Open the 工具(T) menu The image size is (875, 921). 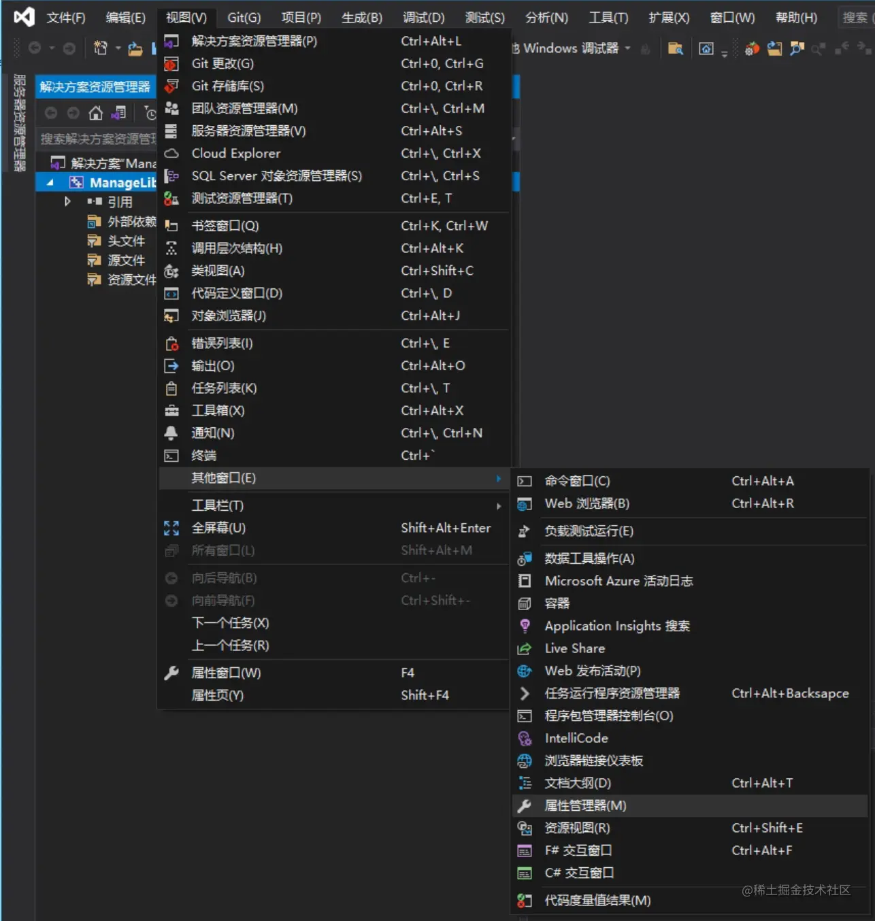pos(608,18)
